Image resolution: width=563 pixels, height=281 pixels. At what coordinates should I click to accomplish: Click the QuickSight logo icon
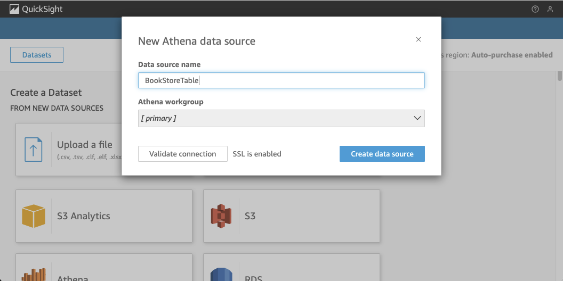[14, 9]
